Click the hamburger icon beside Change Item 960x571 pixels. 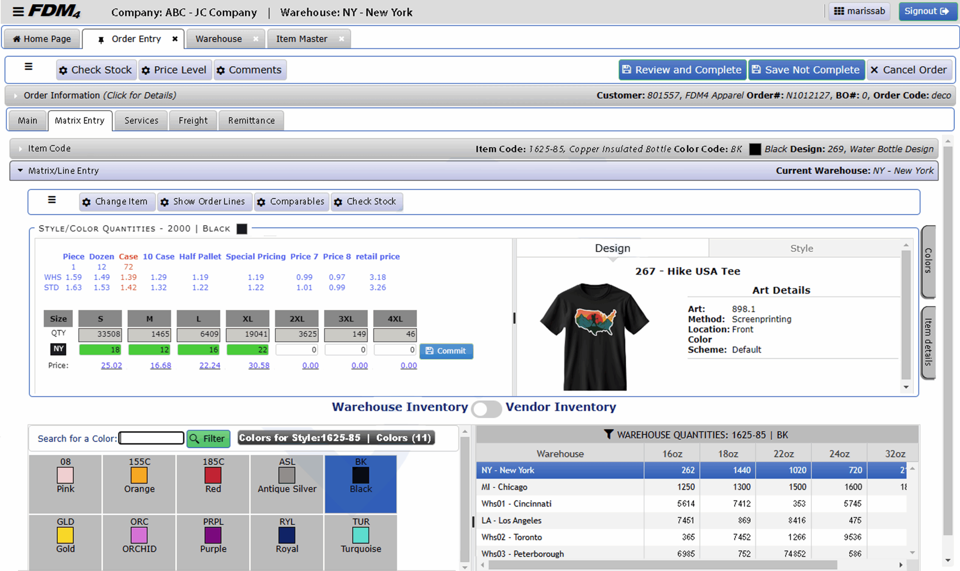coord(52,200)
